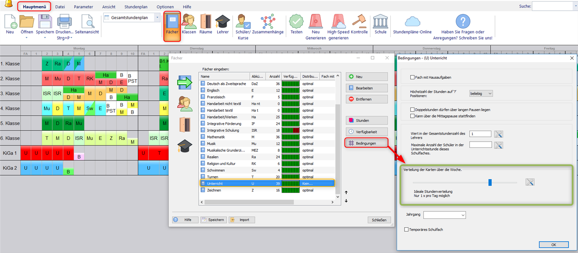The width and height of the screenshot is (578, 253).
Task: Enable Fach mit Hausaufgaben checkbox
Action: click(x=412, y=77)
